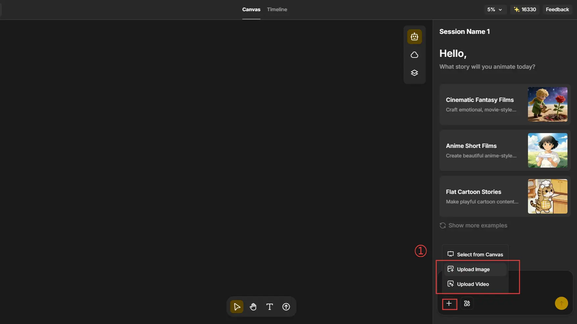Switch to the Canvas tab
The height and width of the screenshot is (324, 577).
click(x=251, y=10)
